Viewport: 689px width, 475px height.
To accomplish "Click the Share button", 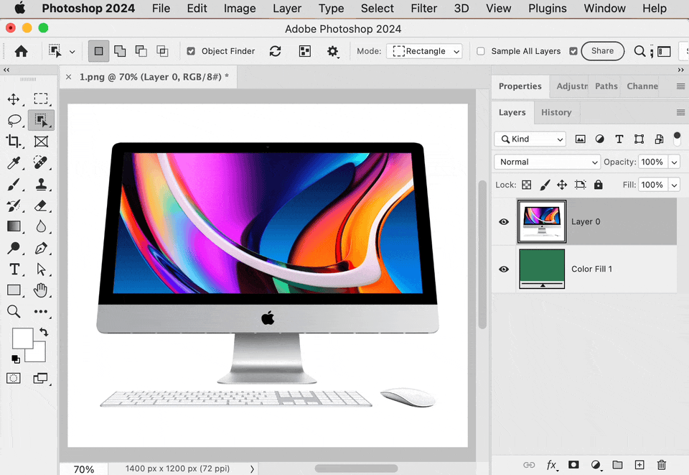I will pyautogui.click(x=602, y=51).
